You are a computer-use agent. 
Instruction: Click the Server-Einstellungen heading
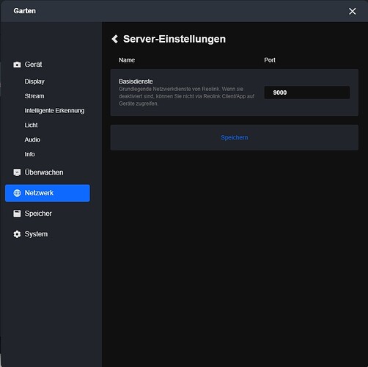(174, 39)
